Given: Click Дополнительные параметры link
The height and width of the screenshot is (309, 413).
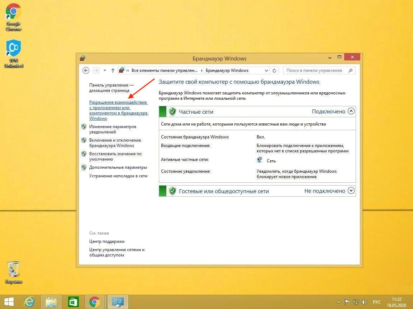Looking at the screenshot, I should [118, 167].
